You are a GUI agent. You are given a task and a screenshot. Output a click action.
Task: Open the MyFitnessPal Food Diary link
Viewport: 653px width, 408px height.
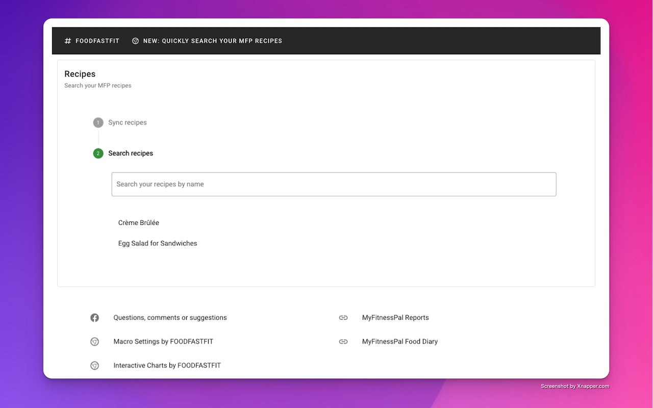coord(400,342)
